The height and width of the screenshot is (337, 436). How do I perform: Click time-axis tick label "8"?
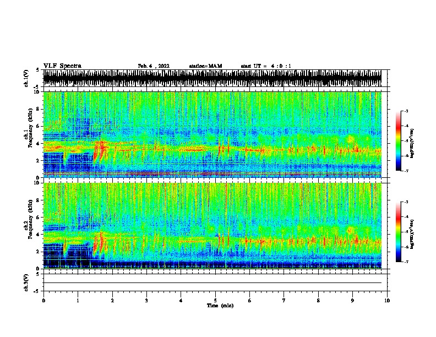[318, 301]
